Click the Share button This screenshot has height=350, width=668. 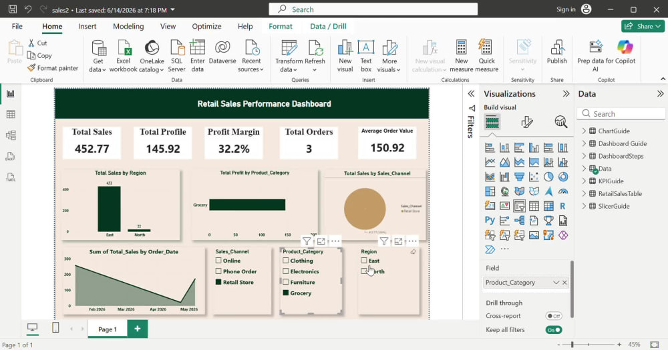[x=643, y=27]
